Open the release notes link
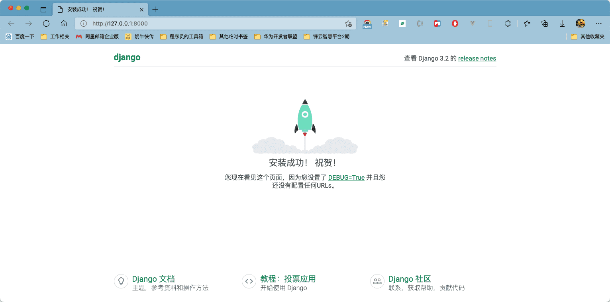610x302 pixels. tap(477, 59)
